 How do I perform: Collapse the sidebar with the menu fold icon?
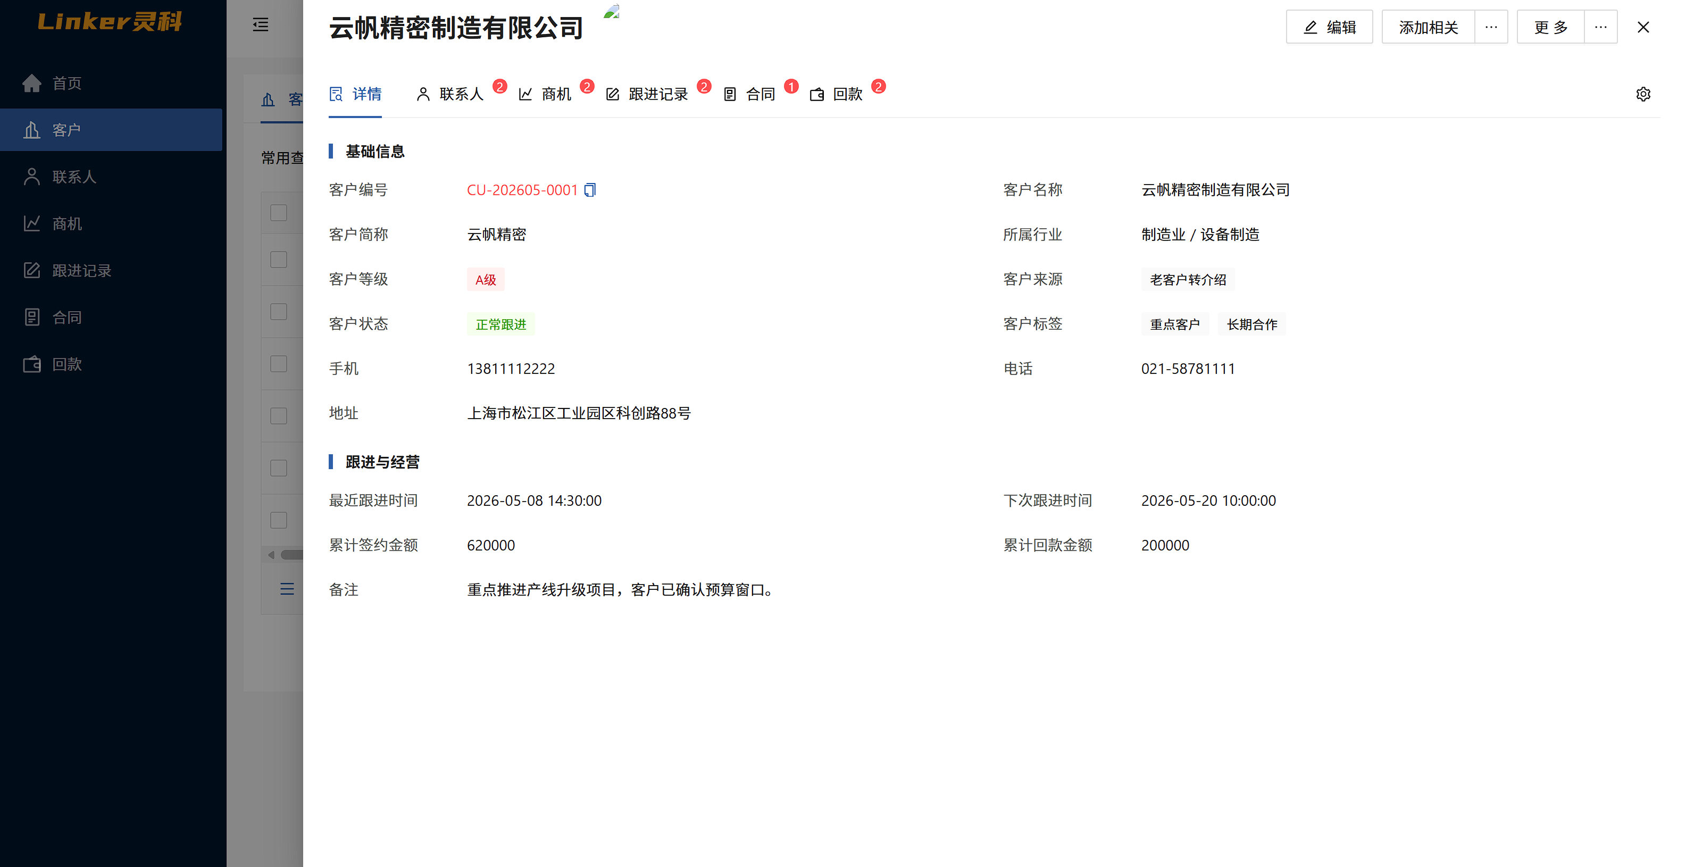click(261, 25)
